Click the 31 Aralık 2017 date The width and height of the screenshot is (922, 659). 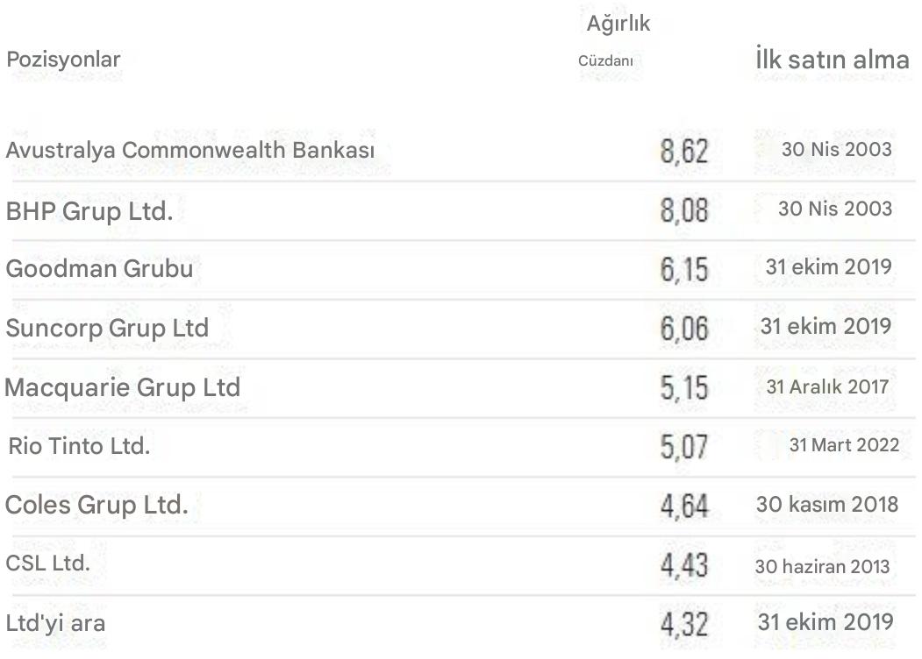pos(827,386)
